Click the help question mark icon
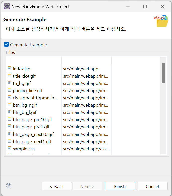 (x=9, y=186)
